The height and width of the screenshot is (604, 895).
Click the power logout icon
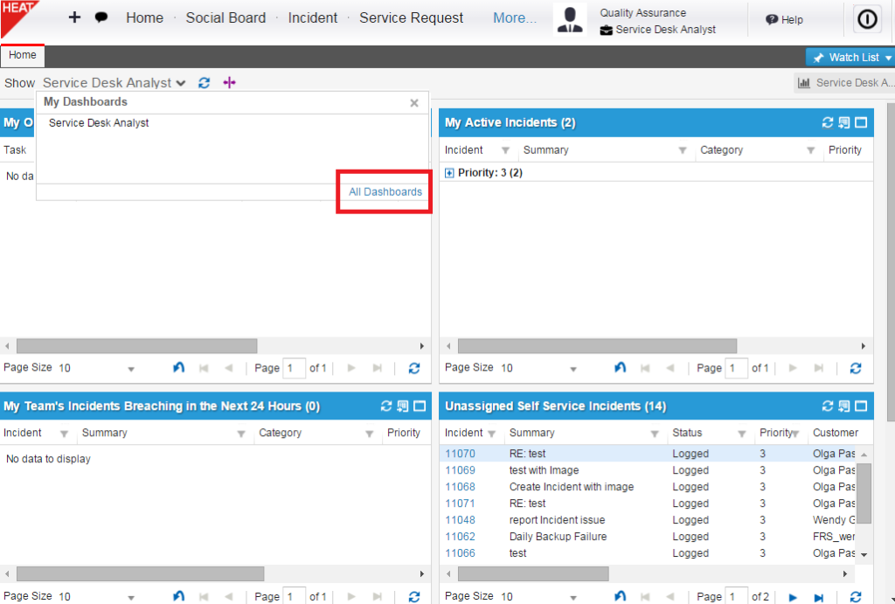pos(866,18)
